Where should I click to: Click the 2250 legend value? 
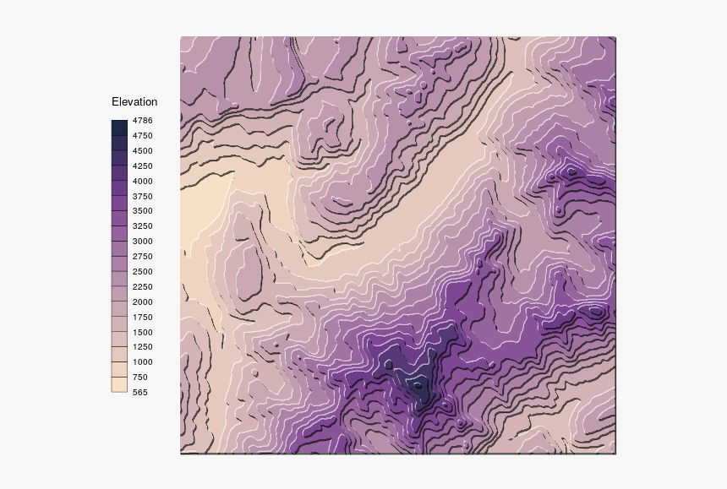coord(142,287)
